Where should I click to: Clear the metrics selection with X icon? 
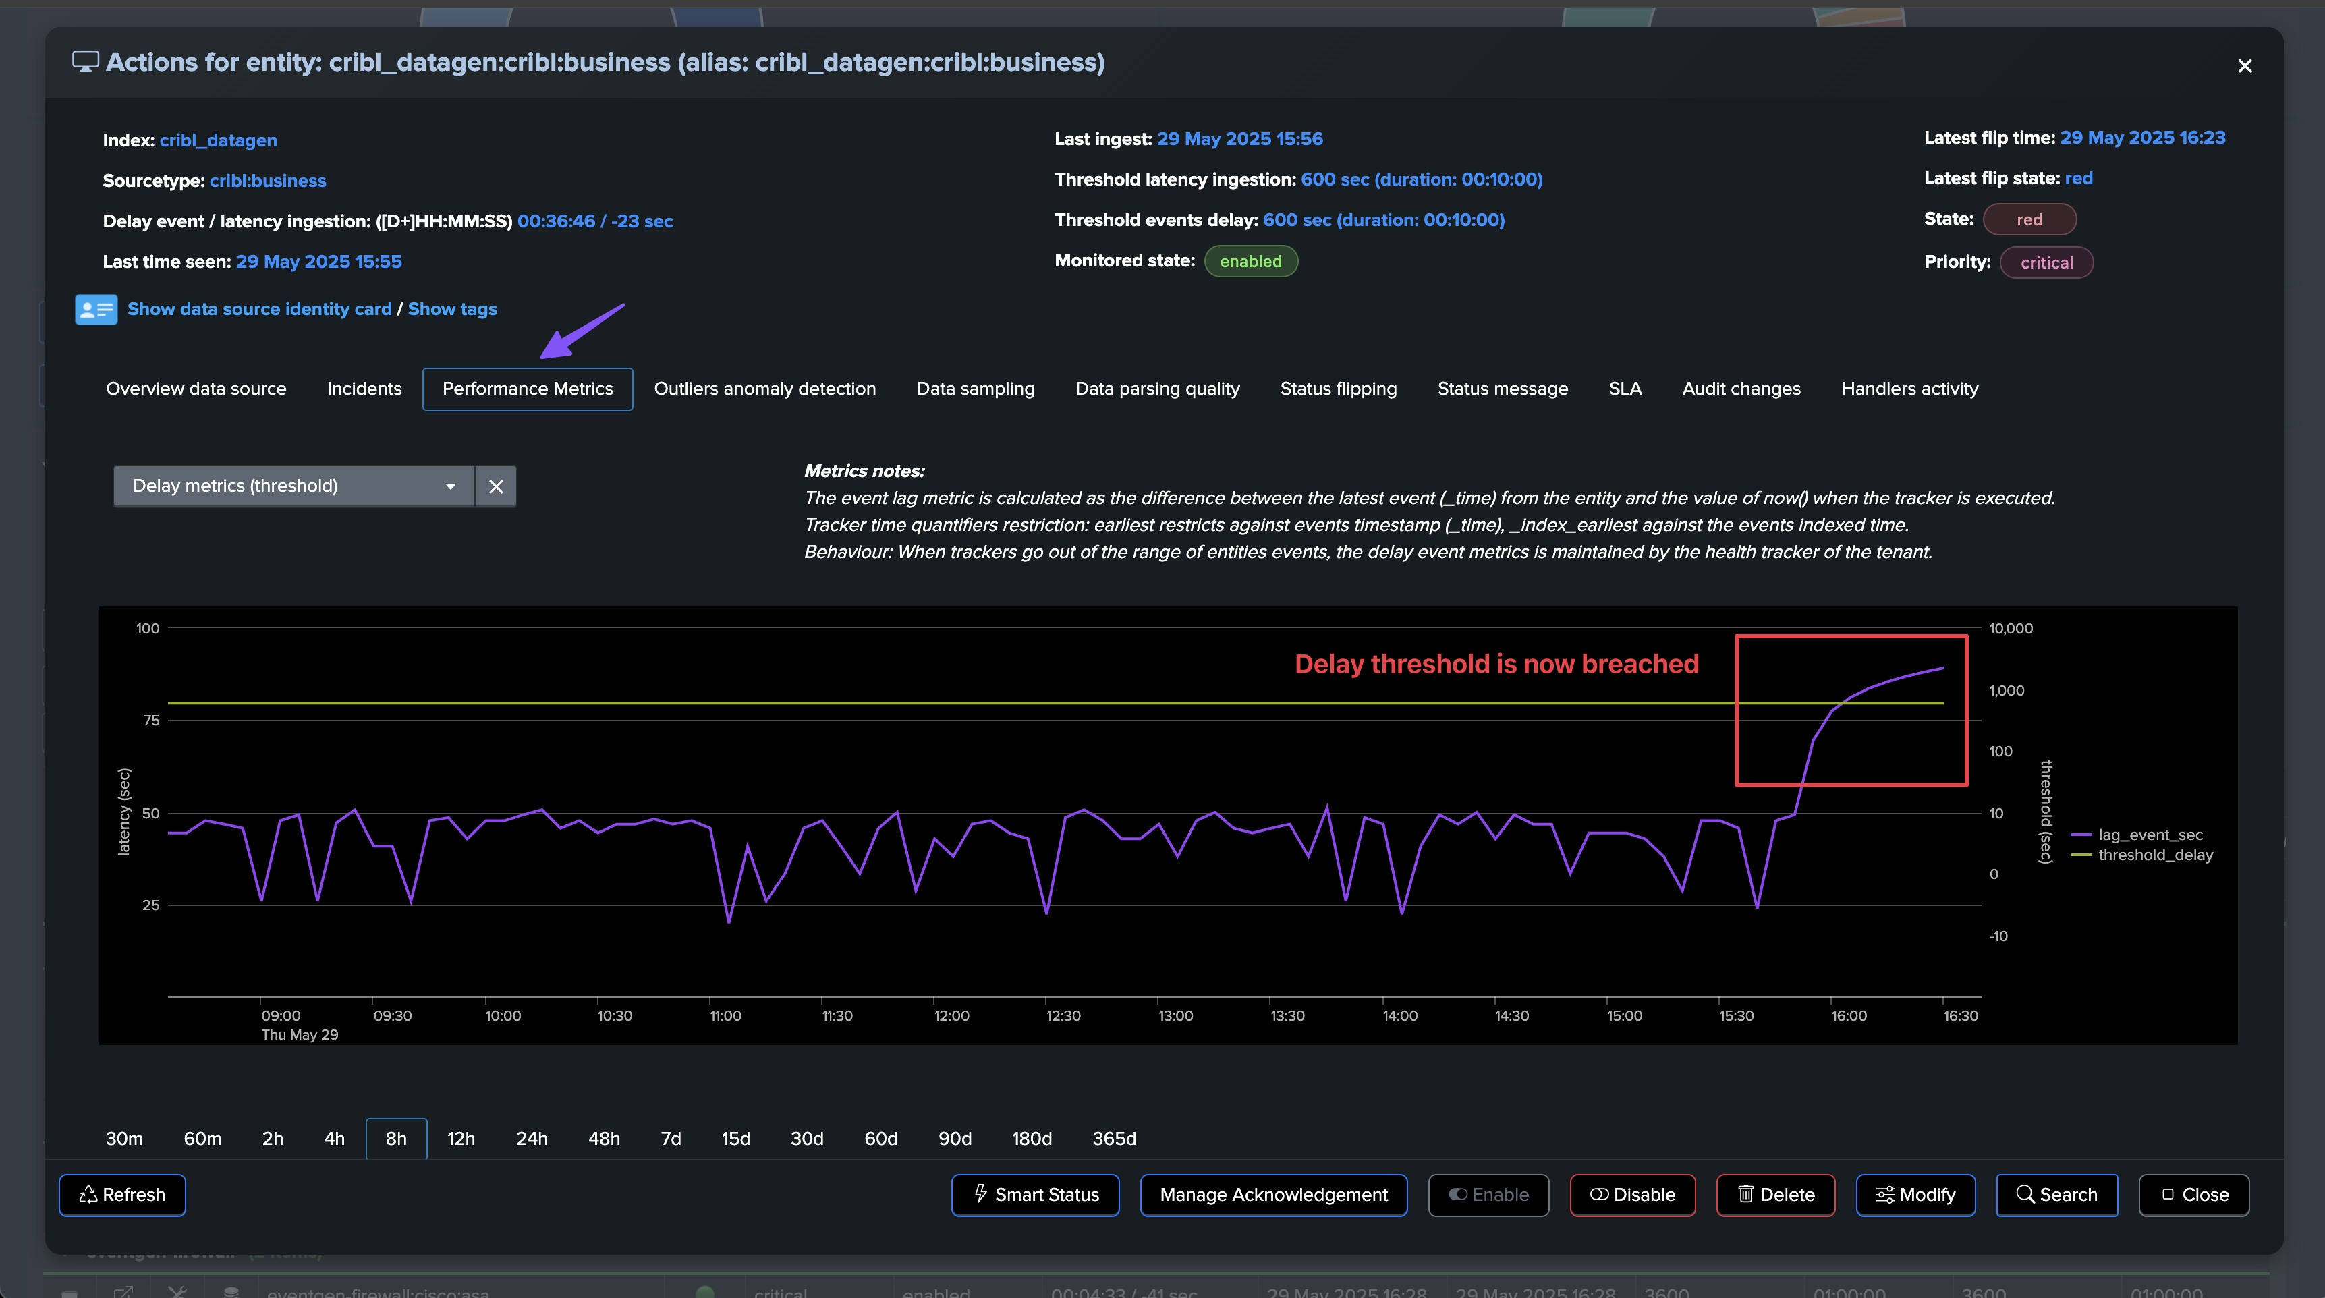[x=495, y=486]
